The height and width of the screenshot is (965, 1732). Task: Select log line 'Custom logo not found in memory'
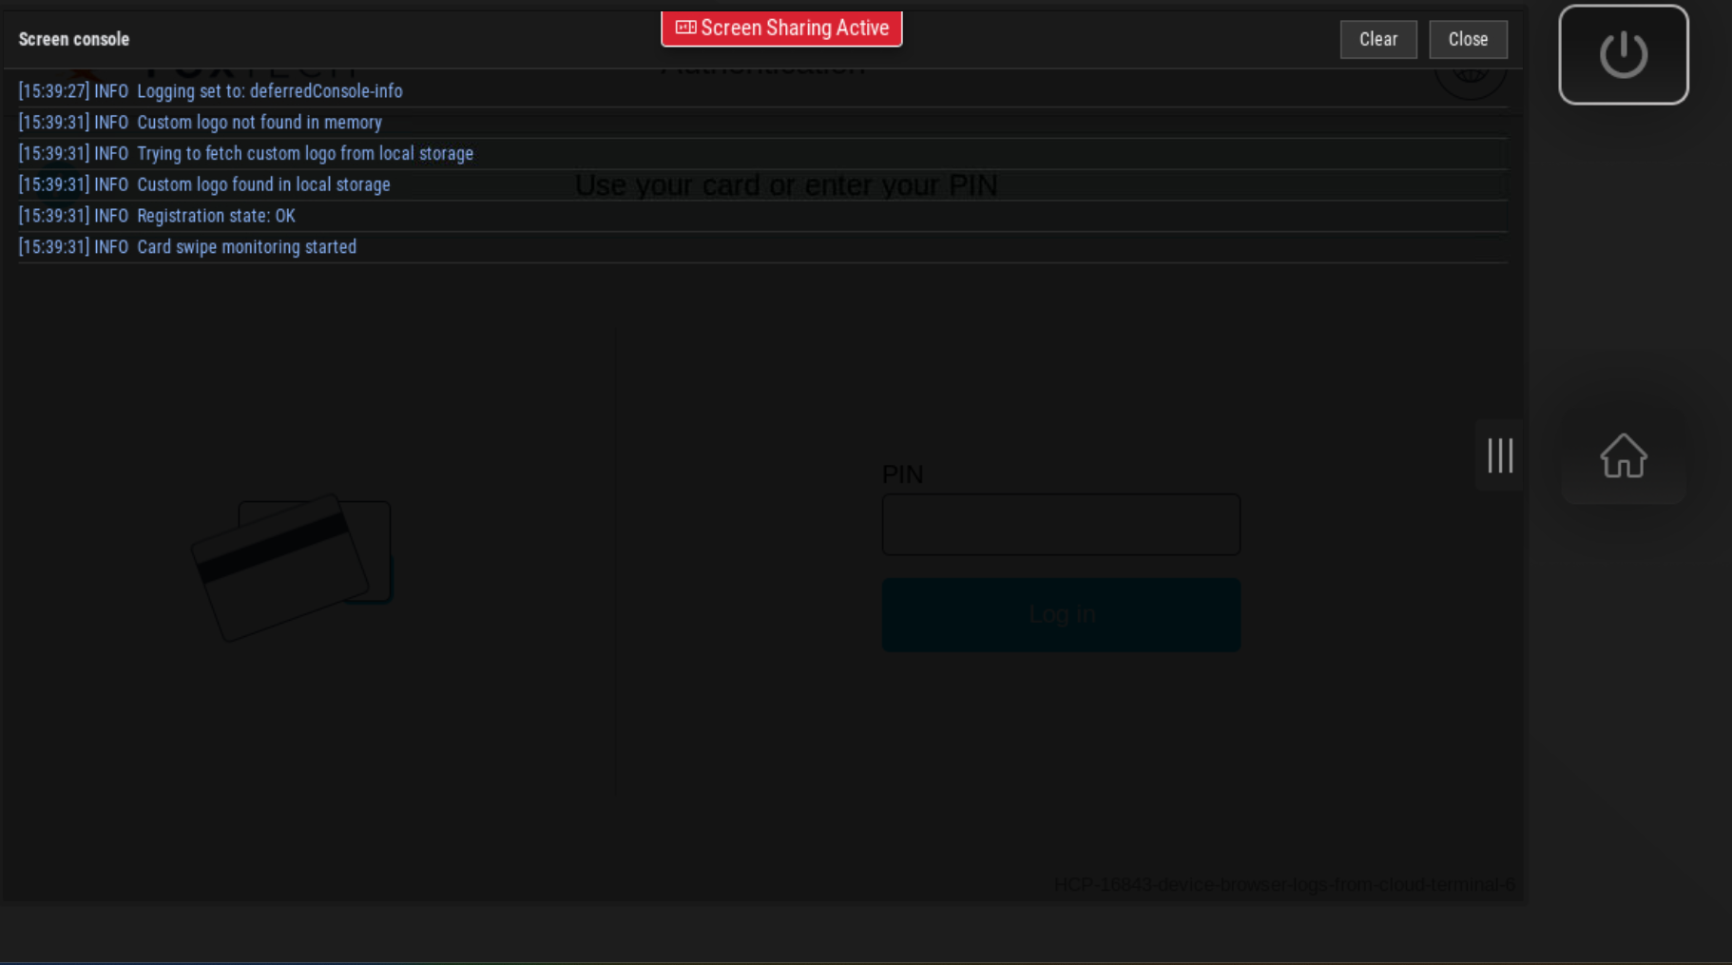click(762, 123)
